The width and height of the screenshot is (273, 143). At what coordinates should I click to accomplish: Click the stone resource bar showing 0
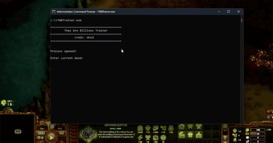[x=258, y=138]
